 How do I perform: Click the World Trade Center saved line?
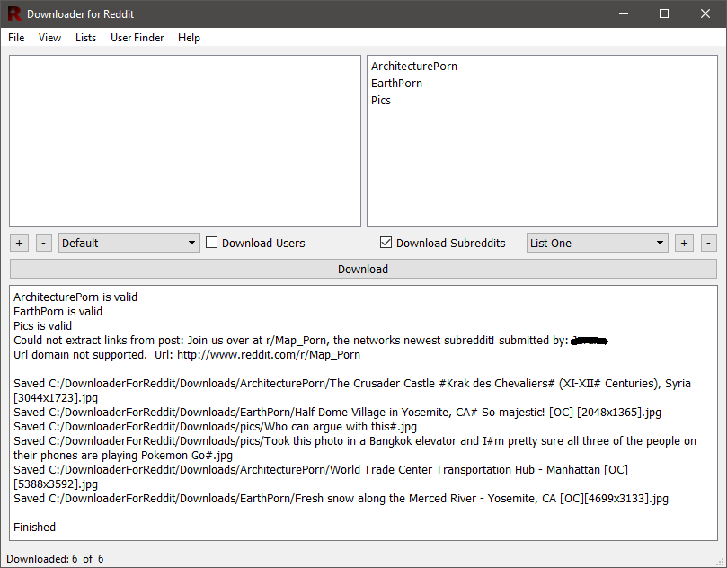click(x=321, y=476)
